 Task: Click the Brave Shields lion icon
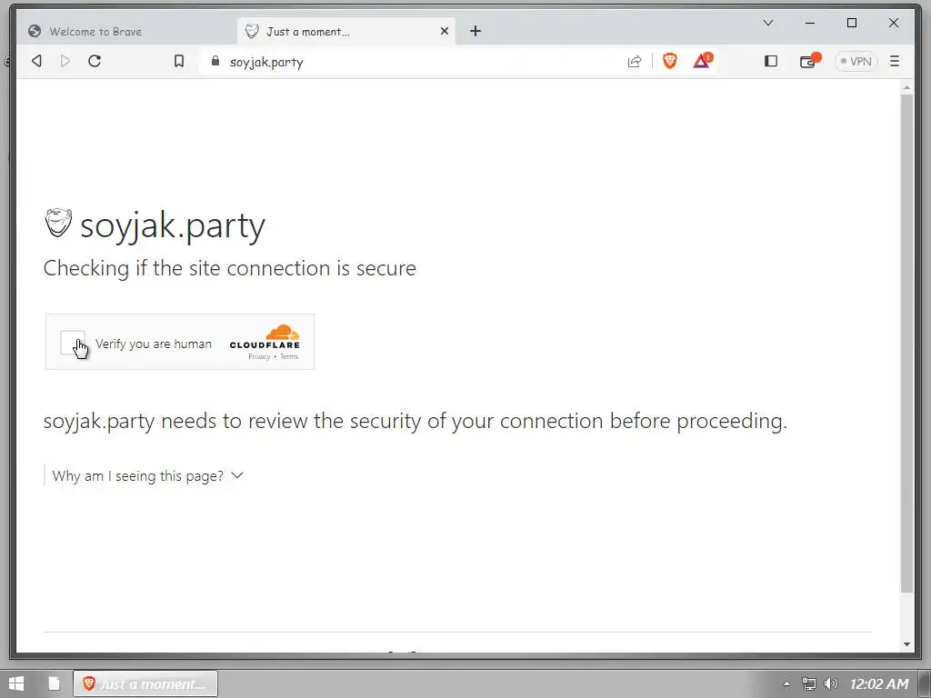click(670, 61)
